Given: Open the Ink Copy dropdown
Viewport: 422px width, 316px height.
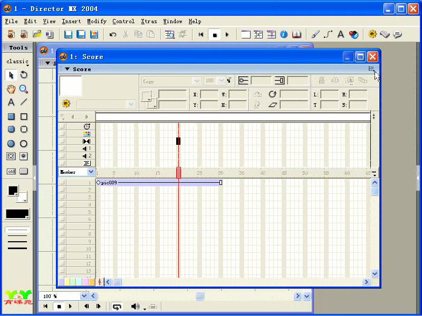Looking at the screenshot, I should (197, 81).
